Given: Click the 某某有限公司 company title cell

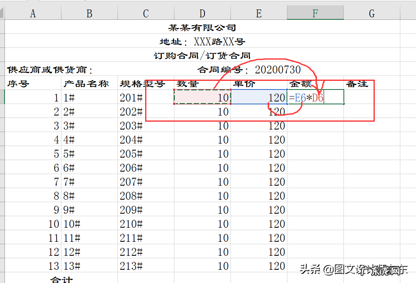Looking at the screenshot, I should [x=202, y=27].
